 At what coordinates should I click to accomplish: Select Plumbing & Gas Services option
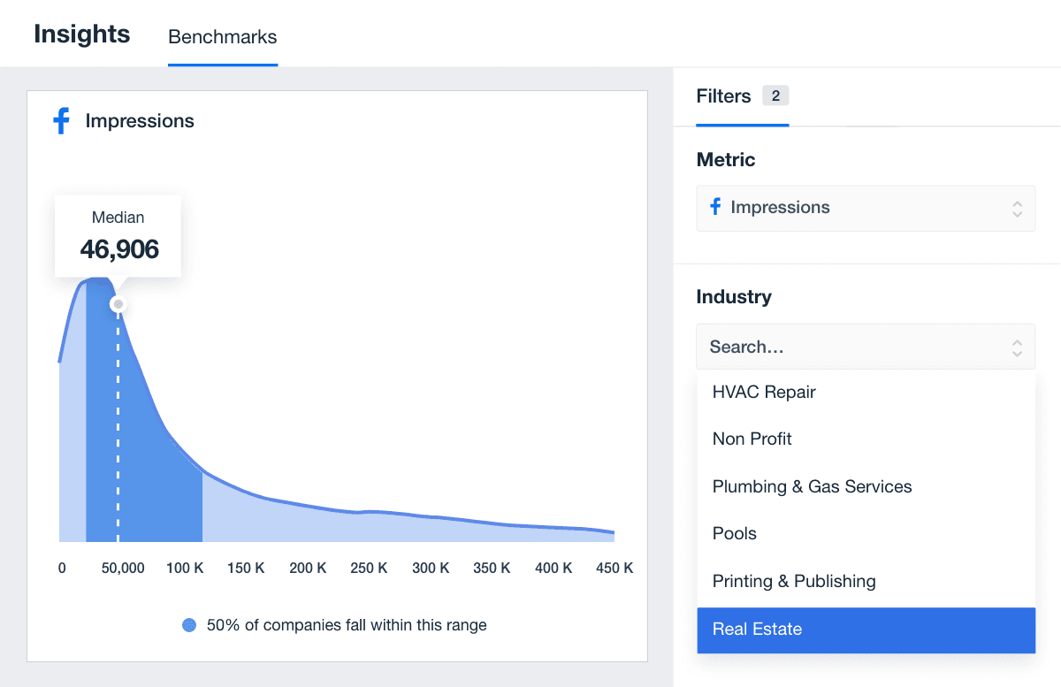pos(812,486)
